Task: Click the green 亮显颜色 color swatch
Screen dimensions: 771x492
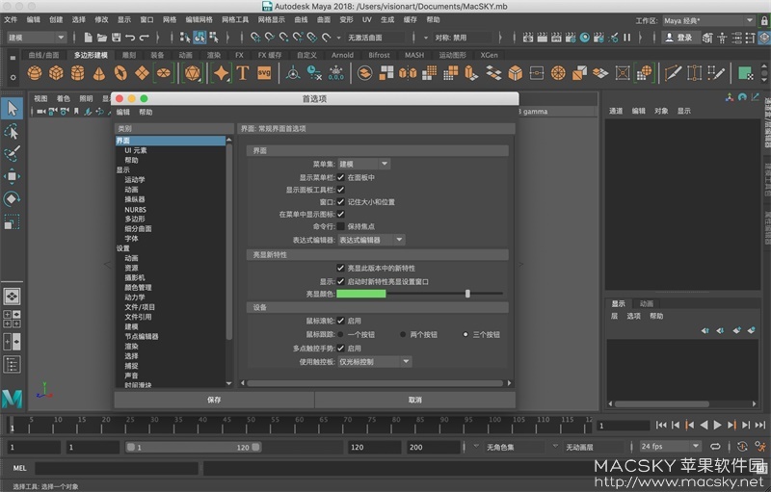Action: 361,294
